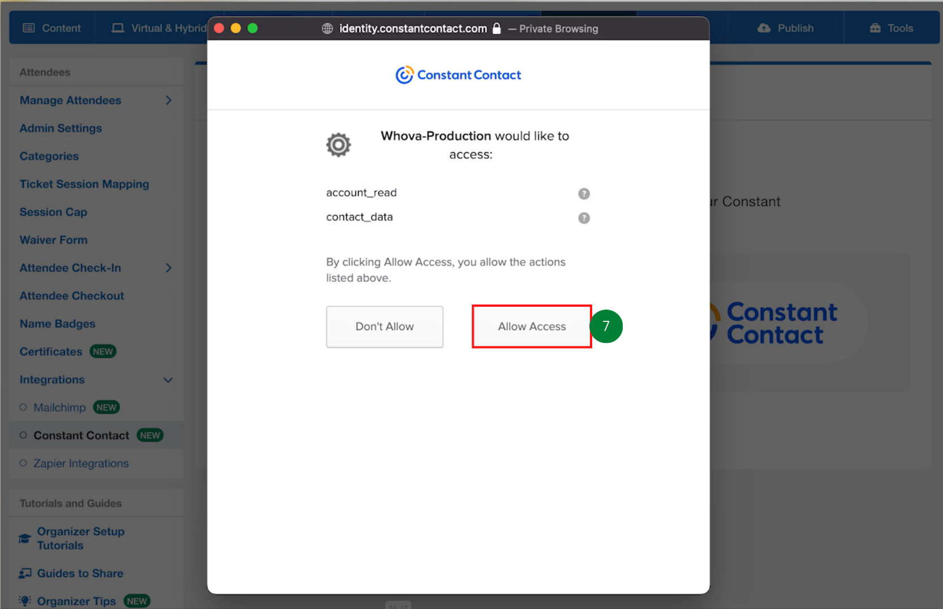Screen dimensions: 943x609
Task: Click the NEW badge beside Mailchimp
Action: pyautogui.click(x=106, y=407)
